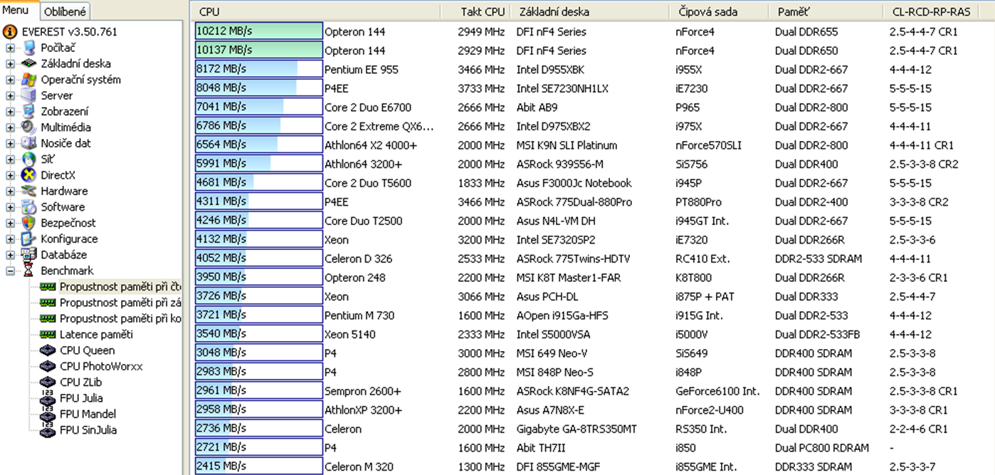Click the Operační systém Windows flag icon
The height and width of the screenshot is (475, 995).
29,80
